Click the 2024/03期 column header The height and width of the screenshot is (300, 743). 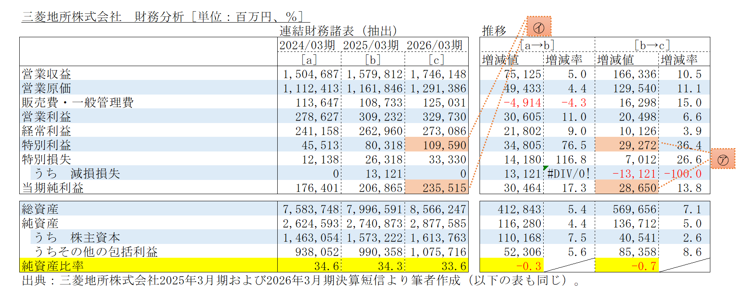[x=307, y=45]
